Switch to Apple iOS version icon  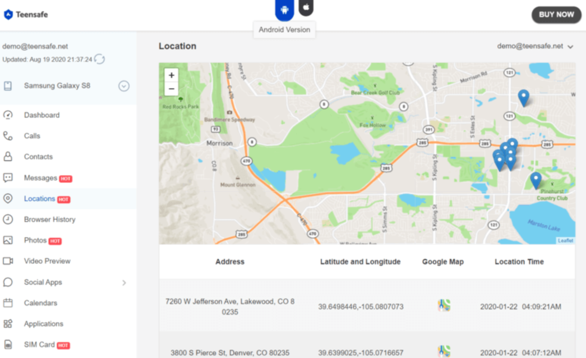306,7
